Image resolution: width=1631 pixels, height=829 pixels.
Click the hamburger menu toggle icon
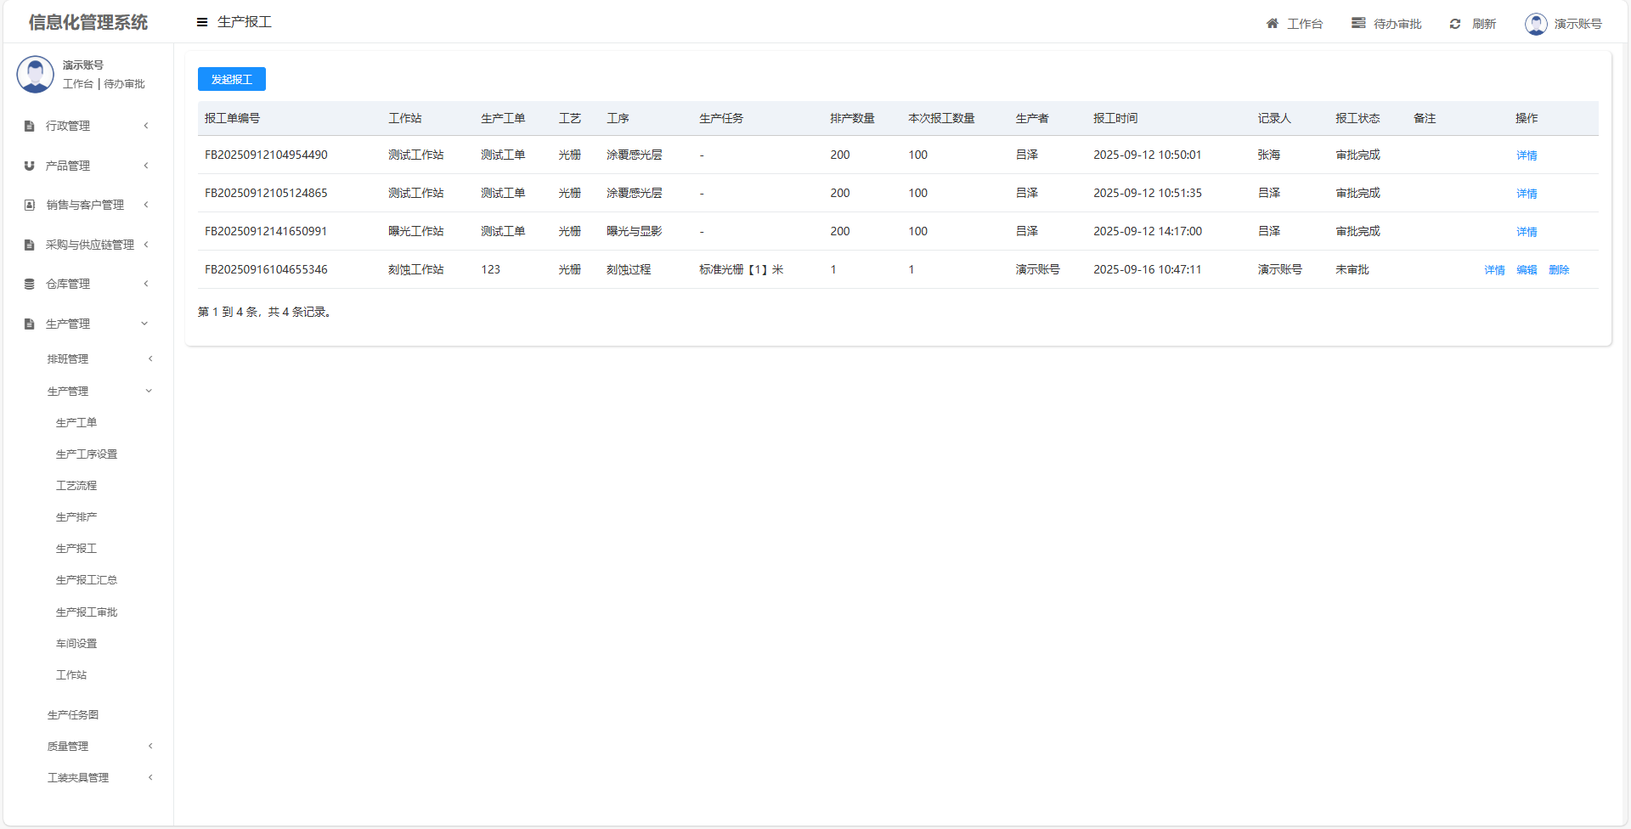coord(202,22)
